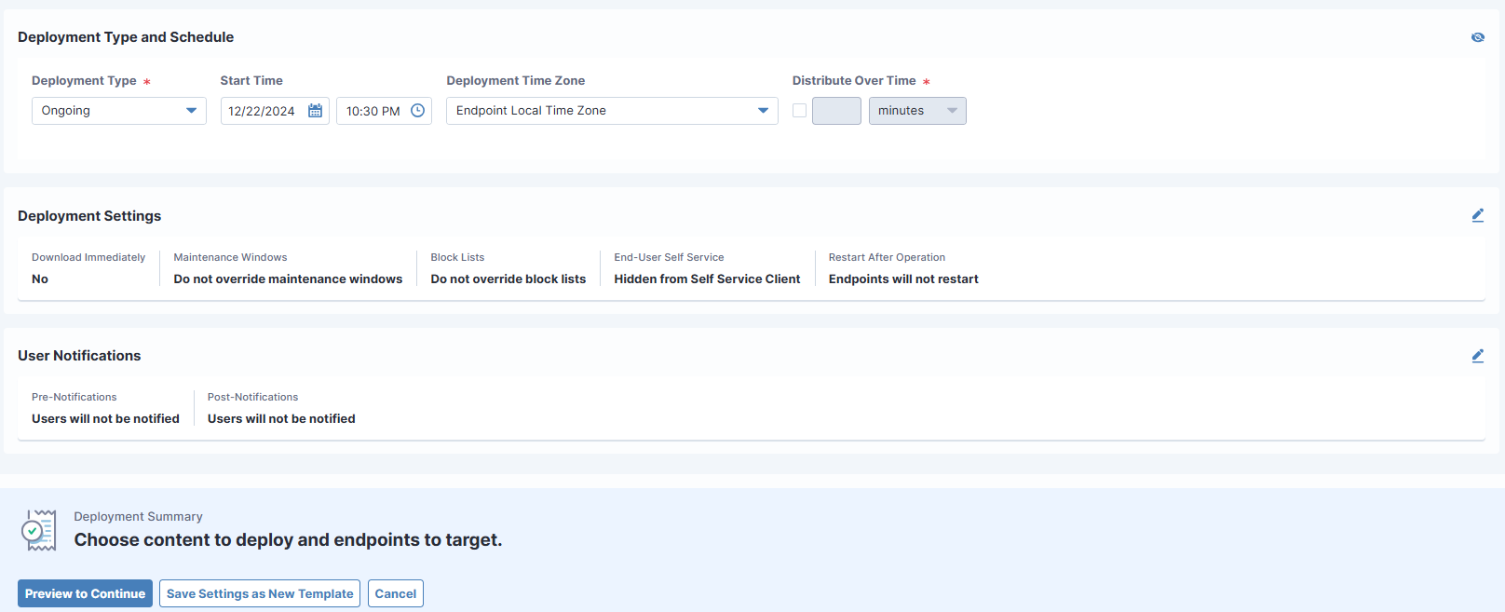Open the Deployment Time Zone dropdown

[x=612, y=111]
